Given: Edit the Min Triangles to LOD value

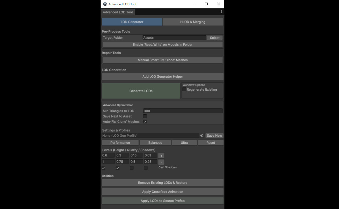Looking at the screenshot, I should click(183, 111).
